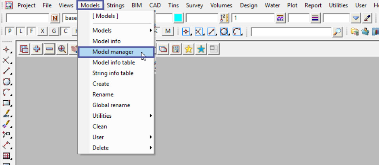
Task: Click the search magnifier icon beside search box
Action: tap(337, 32)
